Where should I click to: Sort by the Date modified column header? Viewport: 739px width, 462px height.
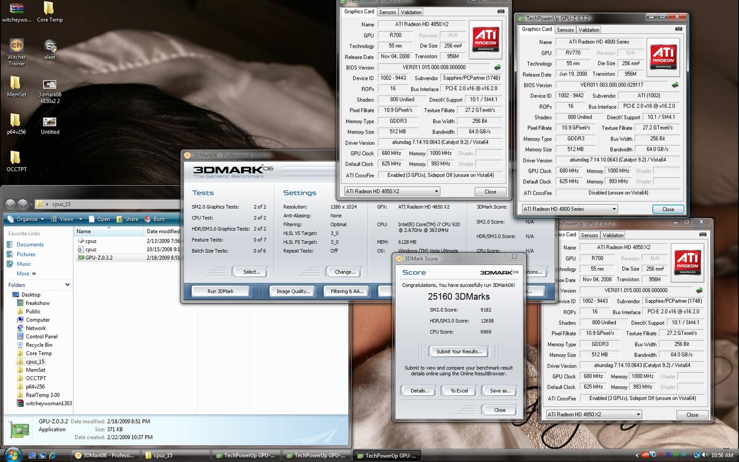coord(162,232)
